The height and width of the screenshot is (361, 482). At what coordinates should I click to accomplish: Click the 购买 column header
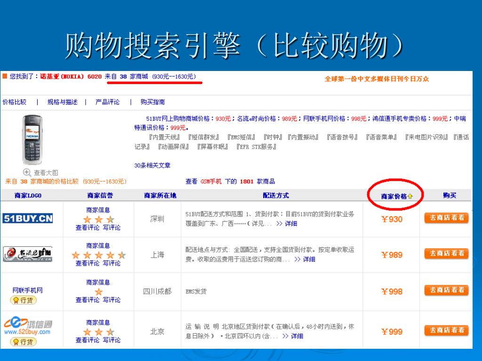[x=450, y=195]
